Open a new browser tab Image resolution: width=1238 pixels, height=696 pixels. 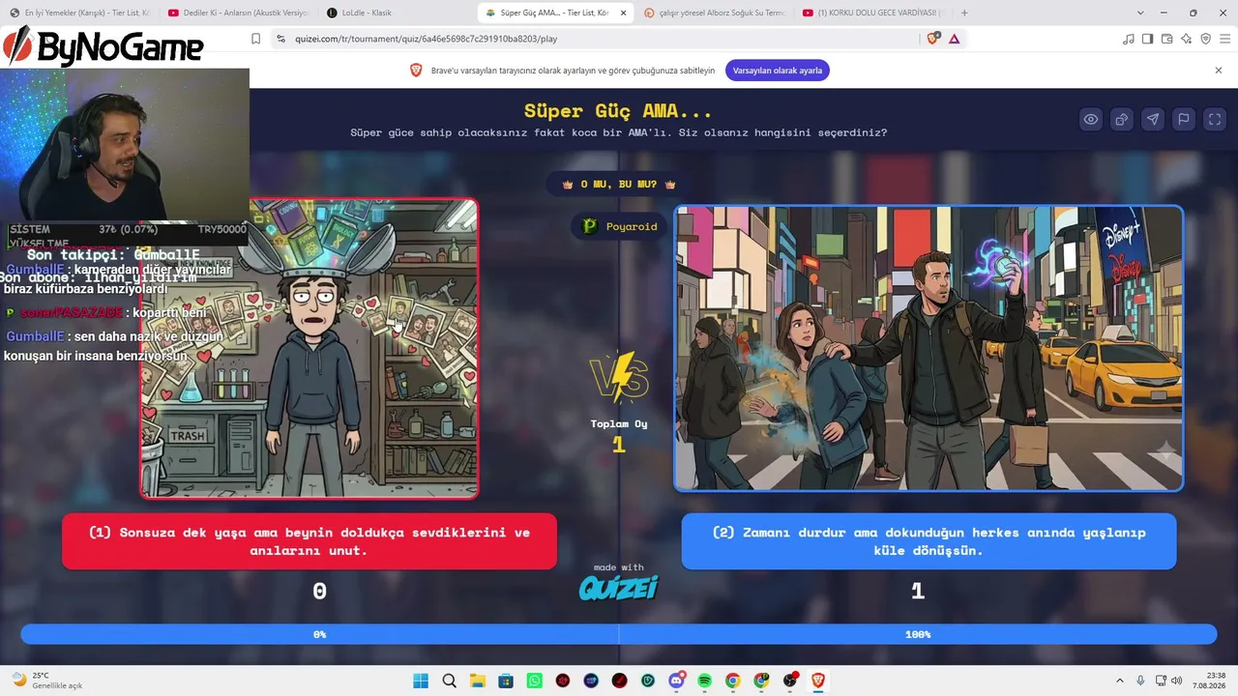[x=964, y=13]
